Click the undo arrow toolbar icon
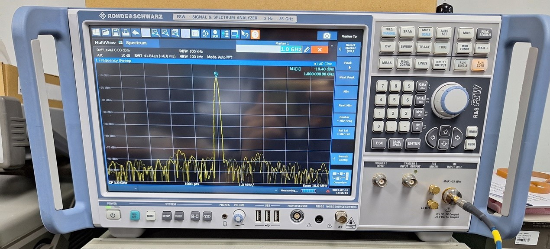This screenshot has height=249, width=550. [136, 33]
